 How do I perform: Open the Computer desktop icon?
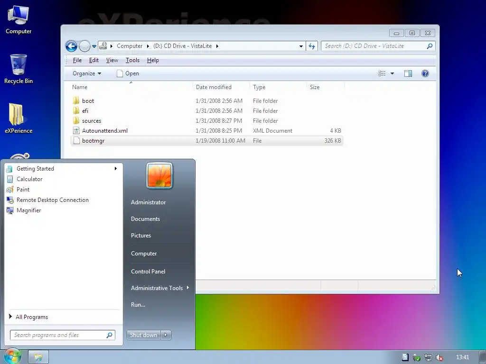[x=19, y=20]
